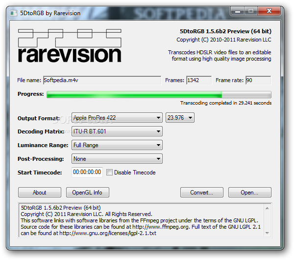This screenshot has height=260, width=294.
Task: Open the 23.976 frame rate dropdown
Action: coord(180,118)
